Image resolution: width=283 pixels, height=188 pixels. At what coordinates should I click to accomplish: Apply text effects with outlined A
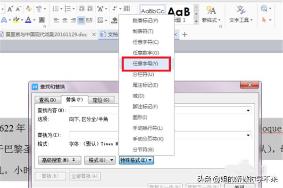point(4,20)
